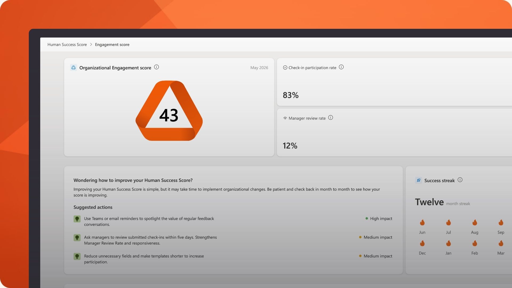Click the Suggested actions heading

tap(93, 207)
